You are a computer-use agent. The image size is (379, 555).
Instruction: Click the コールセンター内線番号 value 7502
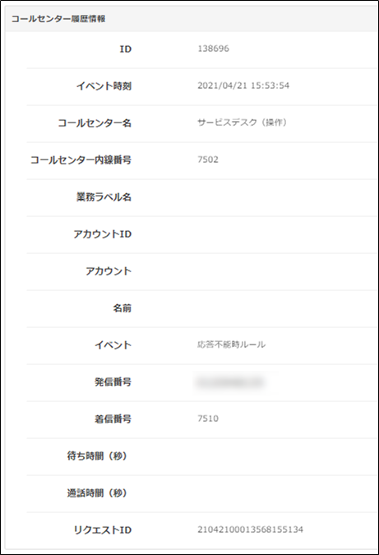tap(208, 160)
